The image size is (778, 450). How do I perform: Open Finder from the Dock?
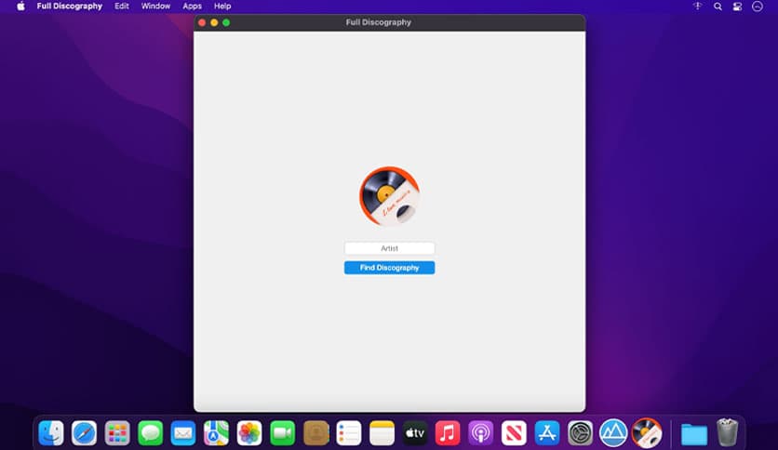click(51, 433)
